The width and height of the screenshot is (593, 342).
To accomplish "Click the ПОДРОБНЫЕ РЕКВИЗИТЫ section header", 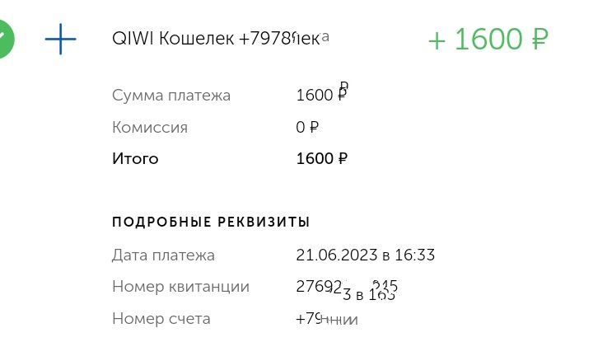I will tap(211, 223).
